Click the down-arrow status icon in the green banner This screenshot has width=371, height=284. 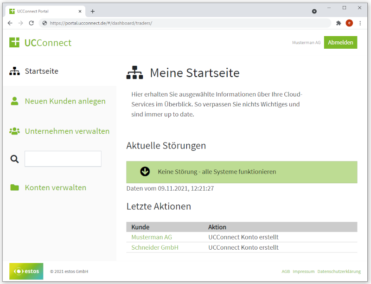145,172
